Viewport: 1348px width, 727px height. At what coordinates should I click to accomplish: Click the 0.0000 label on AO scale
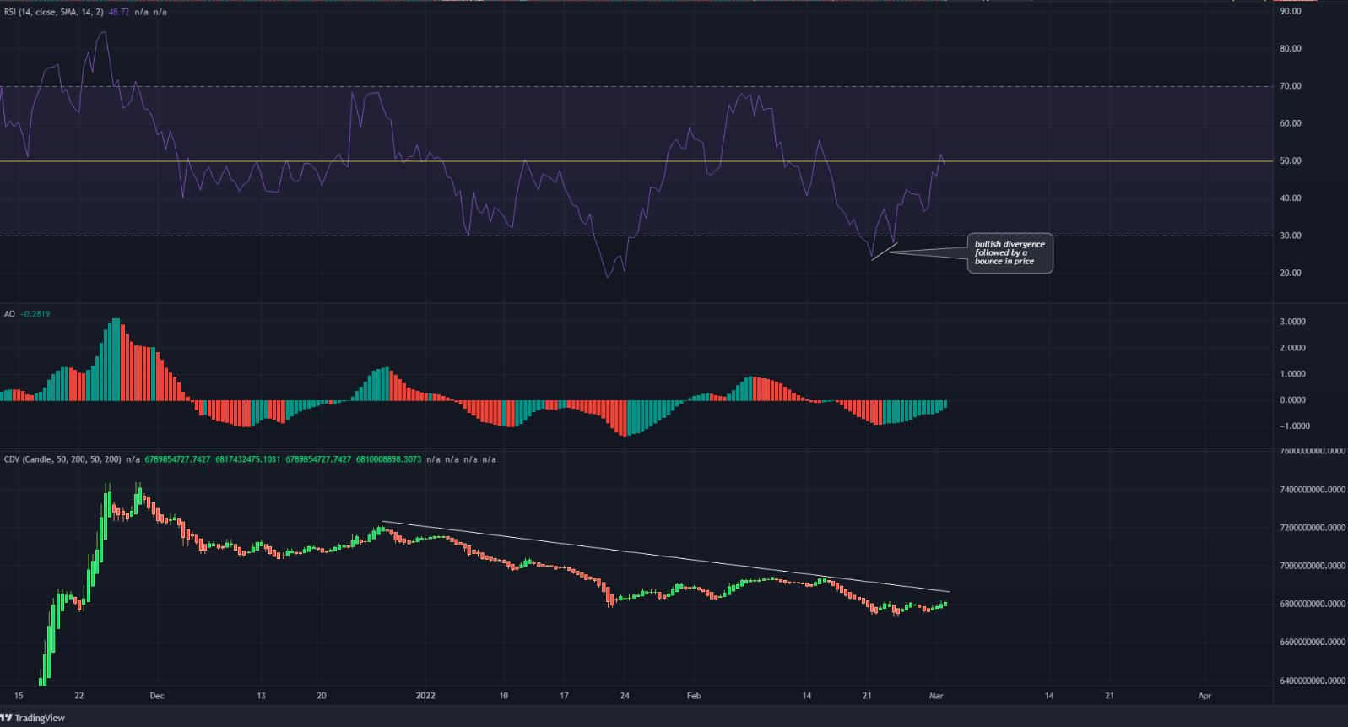(1292, 400)
